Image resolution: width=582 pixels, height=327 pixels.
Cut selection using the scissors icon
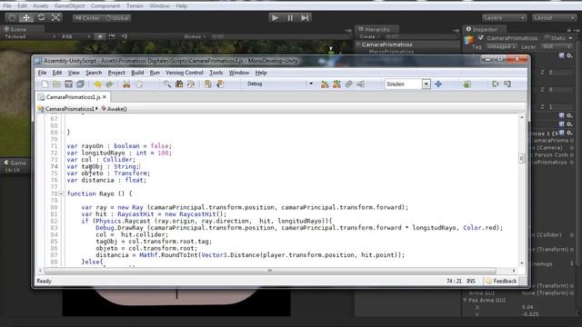click(x=126, y=84)
